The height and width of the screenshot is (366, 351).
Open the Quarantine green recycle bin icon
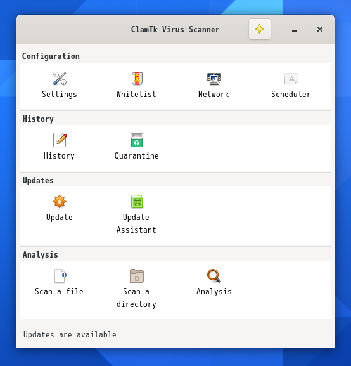coord(137,140)
